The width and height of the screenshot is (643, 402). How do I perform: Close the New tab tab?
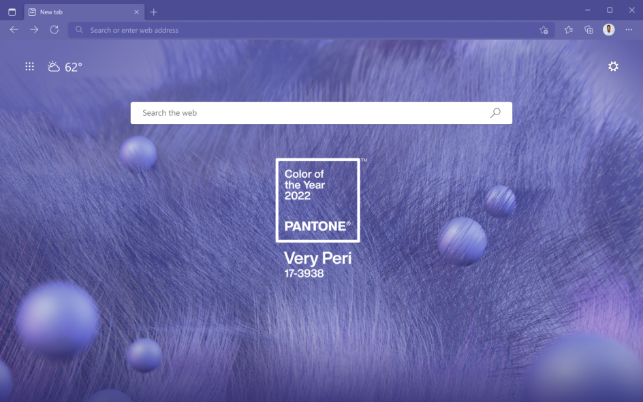click(136, 12)
